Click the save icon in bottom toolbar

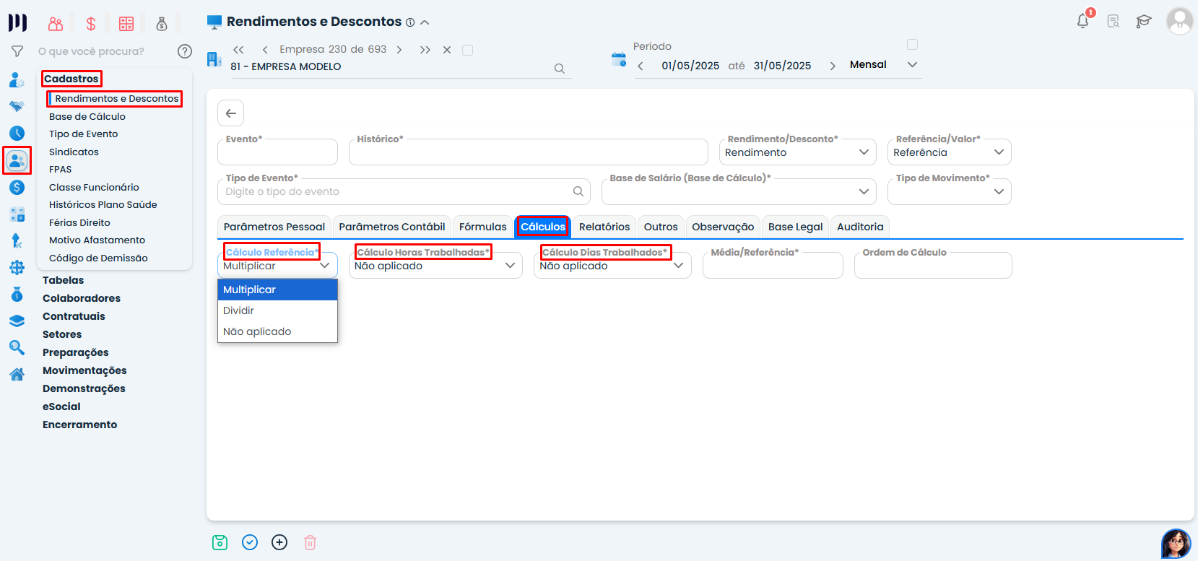click(220, 542)
